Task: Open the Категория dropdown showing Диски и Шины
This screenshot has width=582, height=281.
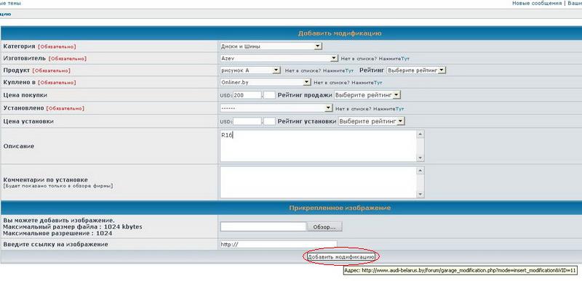Action: click(271, 46)
